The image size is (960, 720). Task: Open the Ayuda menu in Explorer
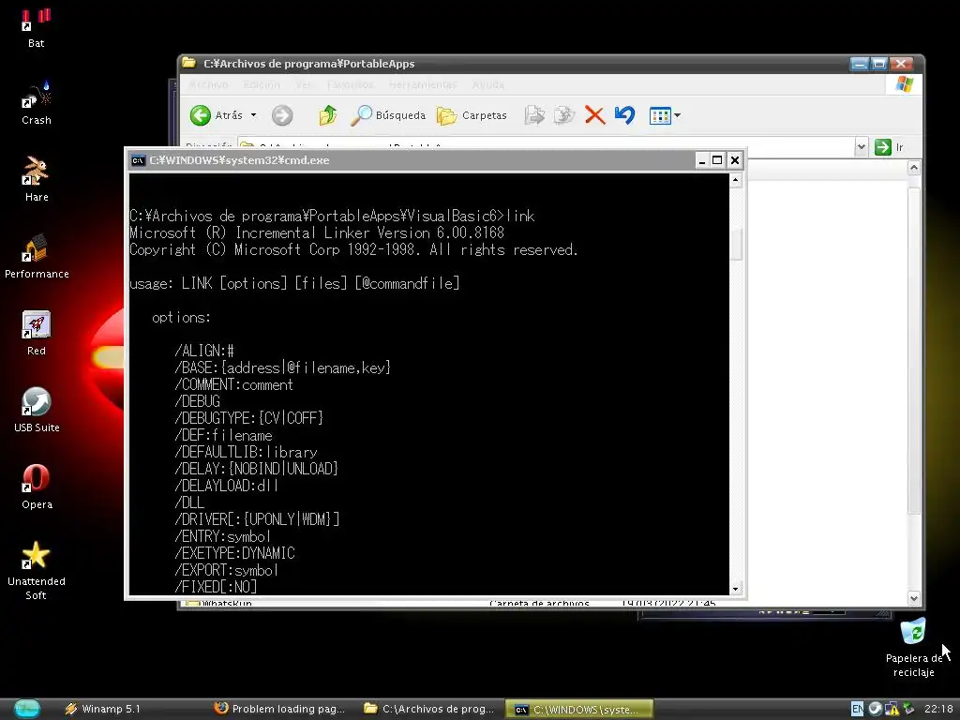(x=487, y=84)
